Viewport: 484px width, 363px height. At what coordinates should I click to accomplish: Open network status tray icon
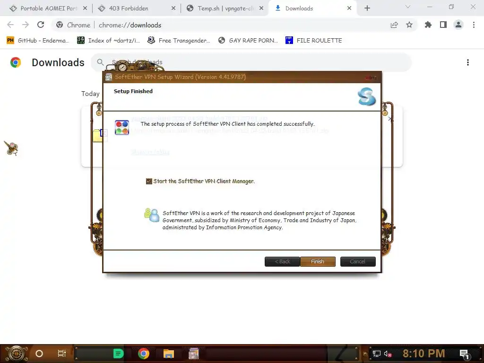click(x=377, y=354)
